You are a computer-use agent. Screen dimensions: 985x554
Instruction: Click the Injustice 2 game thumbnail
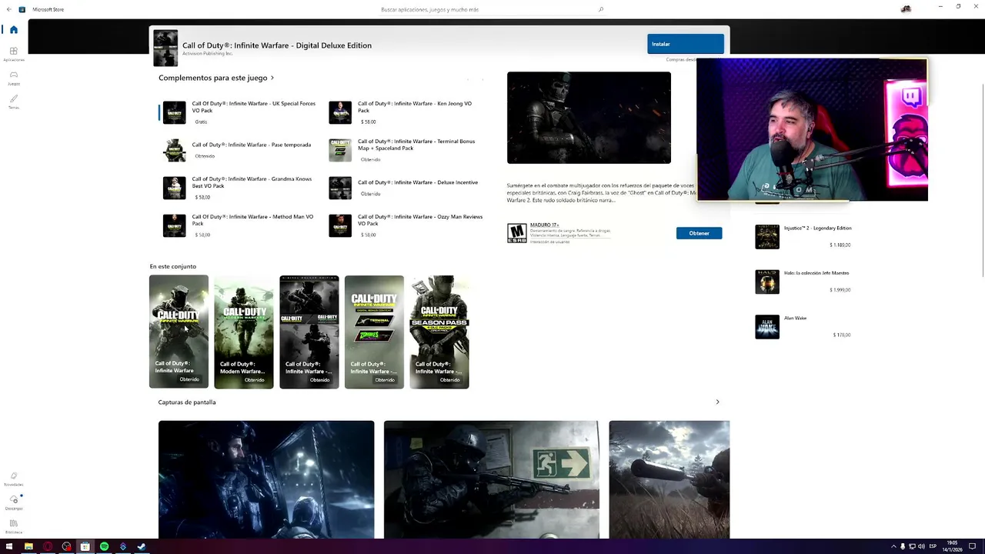[x=767, y=236]
